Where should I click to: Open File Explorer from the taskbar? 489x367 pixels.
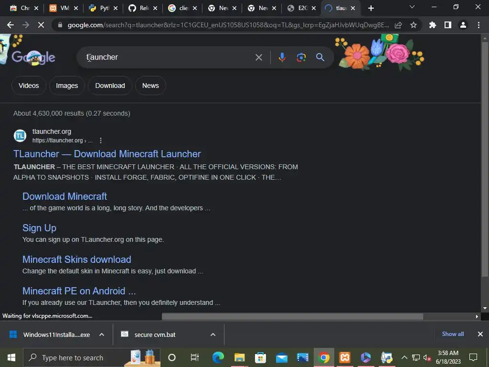(240, 357)
